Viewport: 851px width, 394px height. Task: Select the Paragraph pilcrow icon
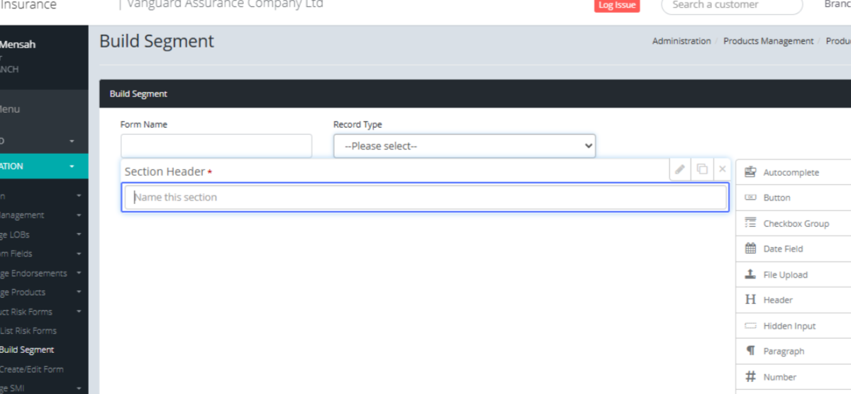[x=750, y=351]
